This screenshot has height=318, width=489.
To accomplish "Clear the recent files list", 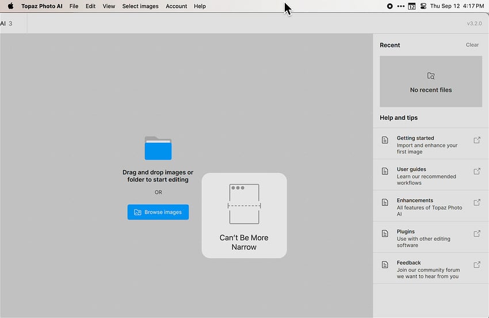I will [x=472, y=45].
